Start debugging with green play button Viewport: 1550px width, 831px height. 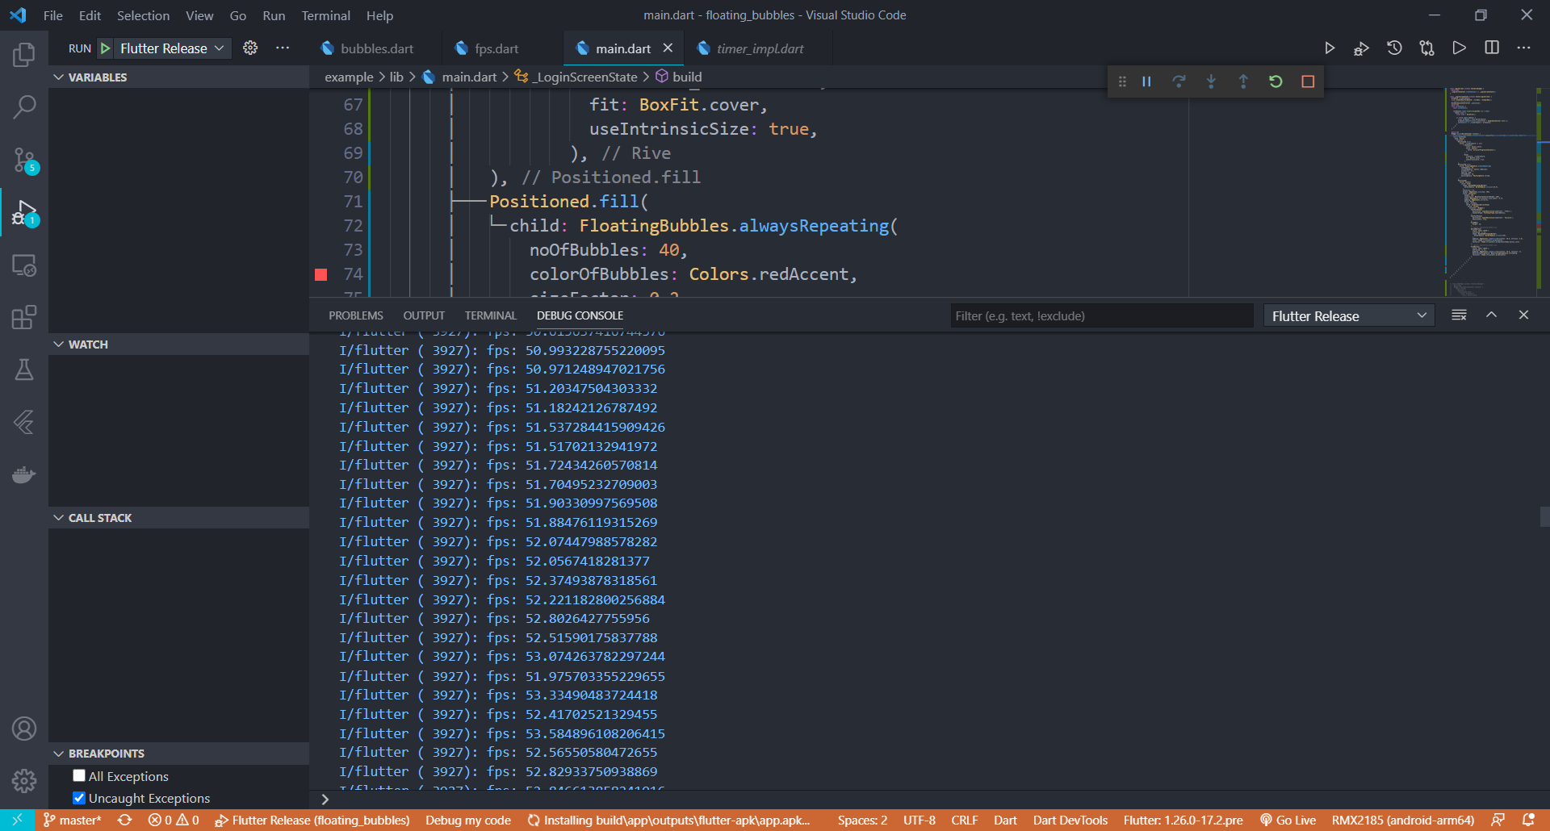pos(105,48)
